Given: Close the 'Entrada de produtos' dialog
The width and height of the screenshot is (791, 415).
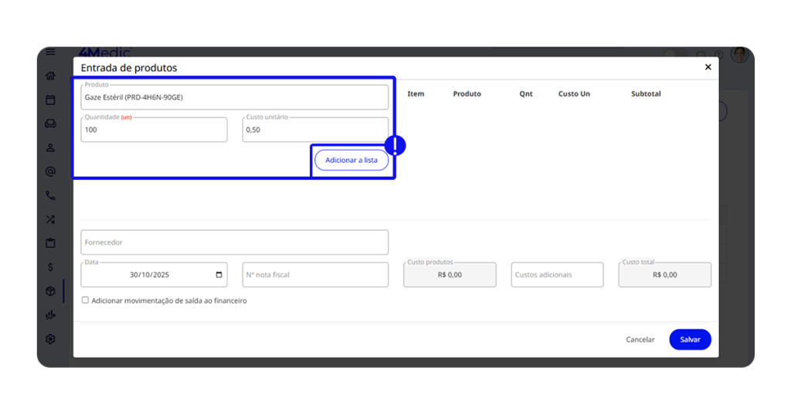Looking at the screenshot, I should click(x=708, y=68).
